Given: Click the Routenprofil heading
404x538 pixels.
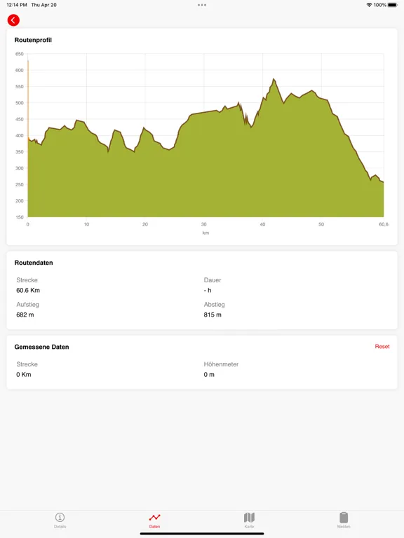Looking at the screenshot, I should click(33, 40).
